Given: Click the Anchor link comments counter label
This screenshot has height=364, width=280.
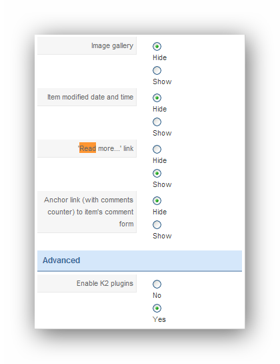Looking at the screenshot, I should point(89,212).
